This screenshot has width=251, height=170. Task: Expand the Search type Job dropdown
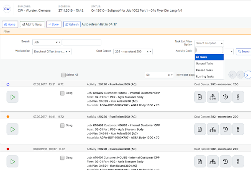[59, 42]
